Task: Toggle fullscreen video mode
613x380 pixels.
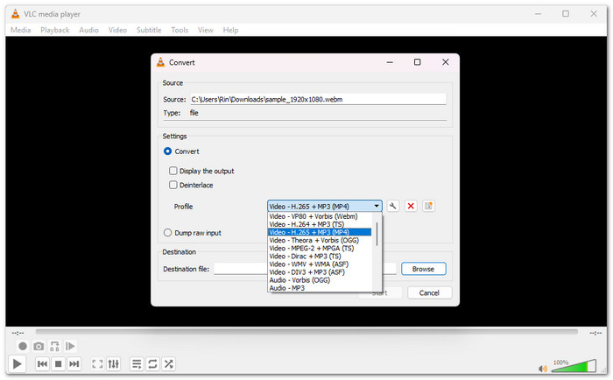Action: coord(97,364)
